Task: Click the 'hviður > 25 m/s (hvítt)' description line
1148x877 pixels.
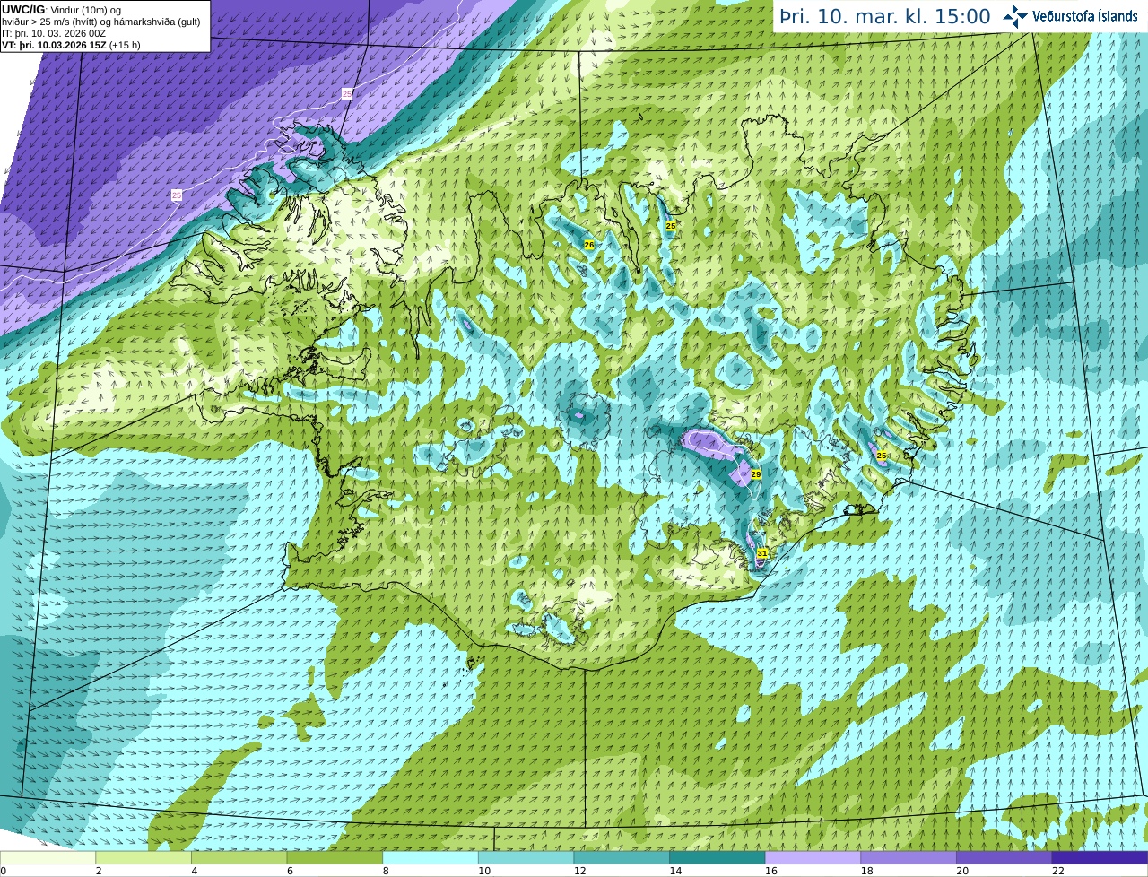Action: [101, 22]
